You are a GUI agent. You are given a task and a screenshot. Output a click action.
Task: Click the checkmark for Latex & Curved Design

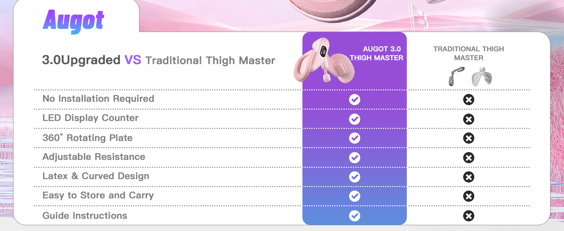(x=354, y=177)
